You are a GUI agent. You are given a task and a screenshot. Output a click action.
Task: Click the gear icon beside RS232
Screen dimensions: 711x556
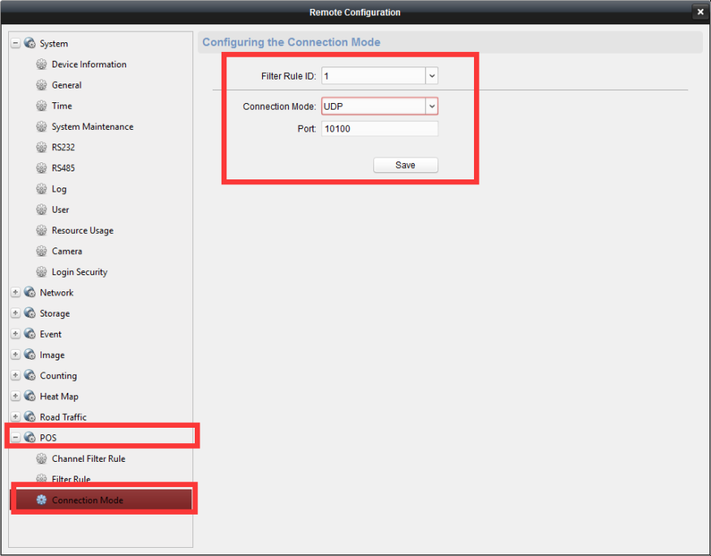click(42, 147)
